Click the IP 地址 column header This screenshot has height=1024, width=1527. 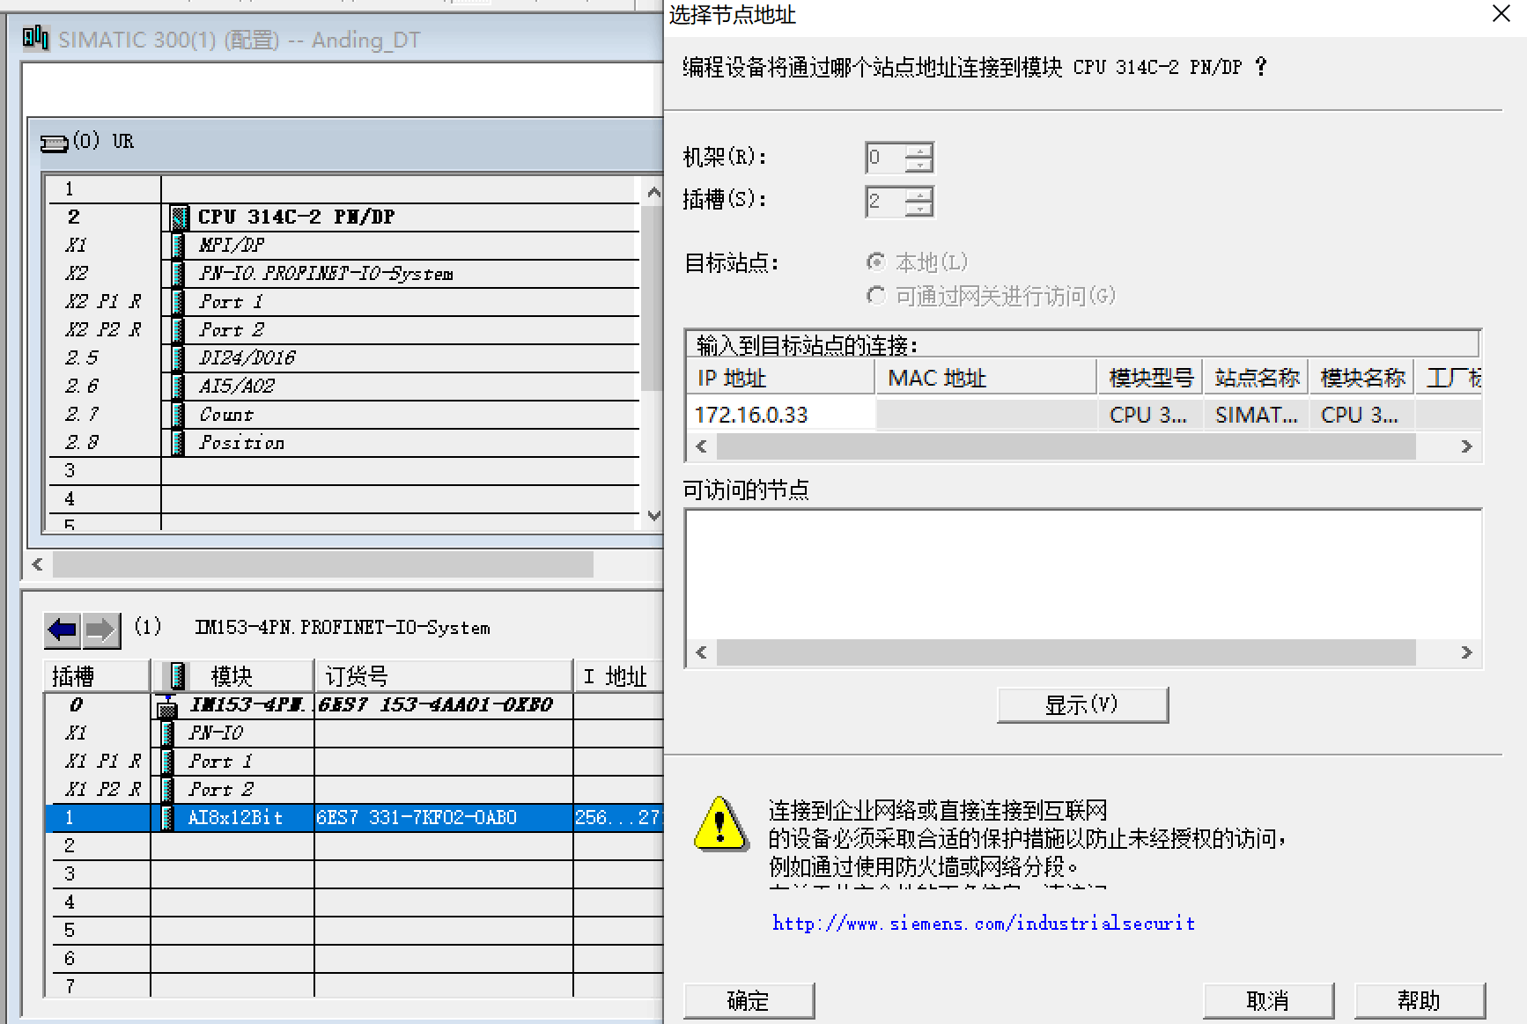(780, 378)
